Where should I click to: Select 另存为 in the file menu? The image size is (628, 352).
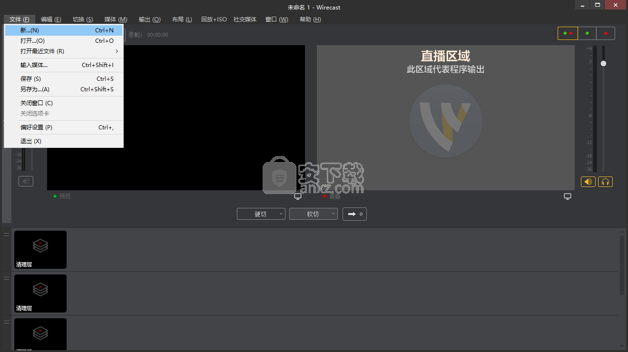[35, 89]
